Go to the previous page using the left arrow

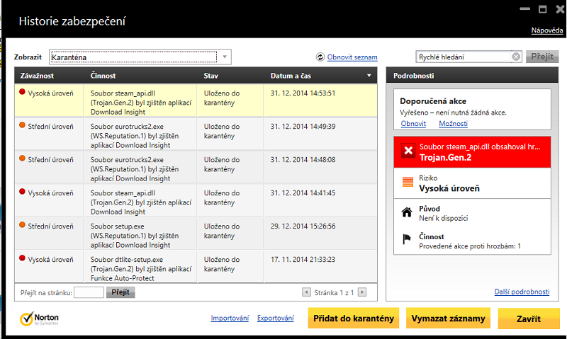(x=306, y=292)
